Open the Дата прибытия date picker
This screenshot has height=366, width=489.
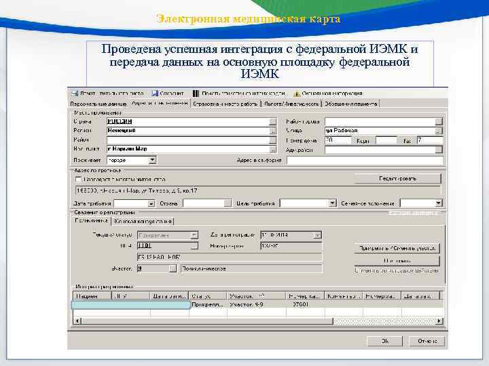[x=151, y=203]
